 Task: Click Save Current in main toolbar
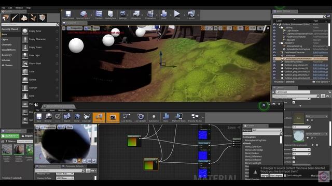click(x=68, y=15)
